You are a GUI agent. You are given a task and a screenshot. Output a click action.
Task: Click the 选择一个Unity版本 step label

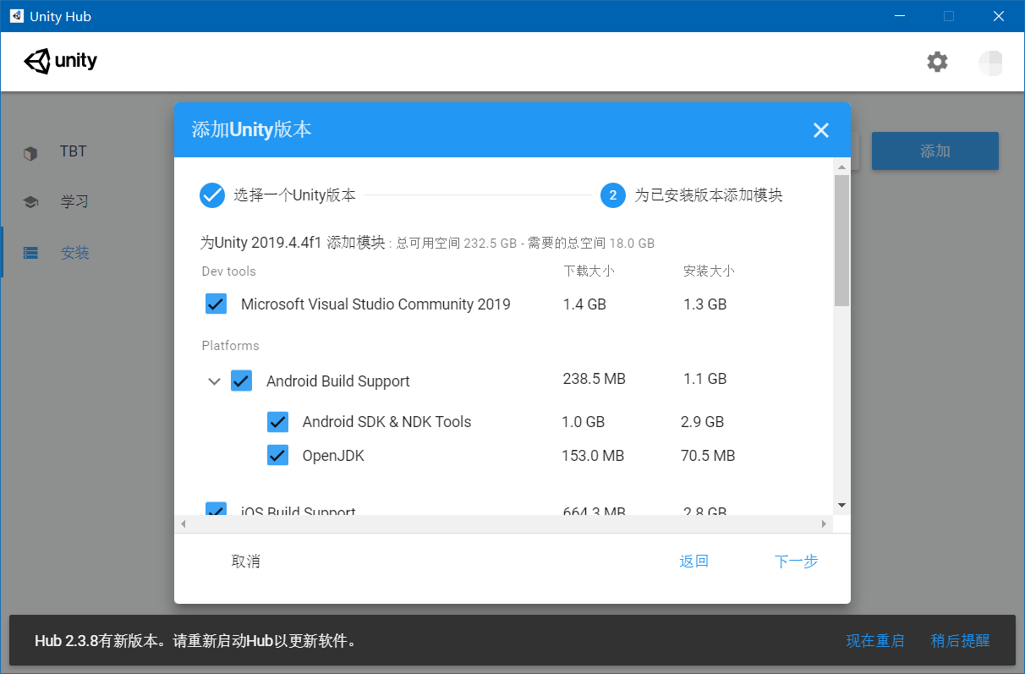[294, 195]
